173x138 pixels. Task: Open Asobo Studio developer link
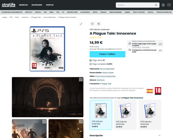(108, 73)
